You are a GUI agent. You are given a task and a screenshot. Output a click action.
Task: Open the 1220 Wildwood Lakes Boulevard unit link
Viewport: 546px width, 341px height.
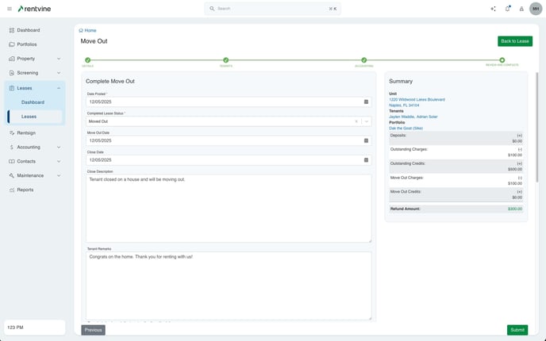417,99
